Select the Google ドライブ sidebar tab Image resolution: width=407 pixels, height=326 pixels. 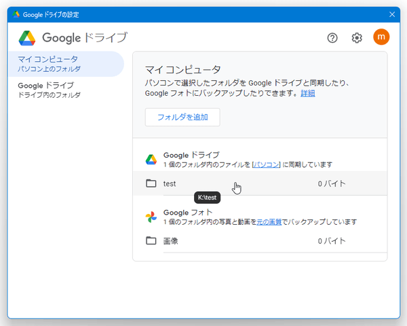66,90
